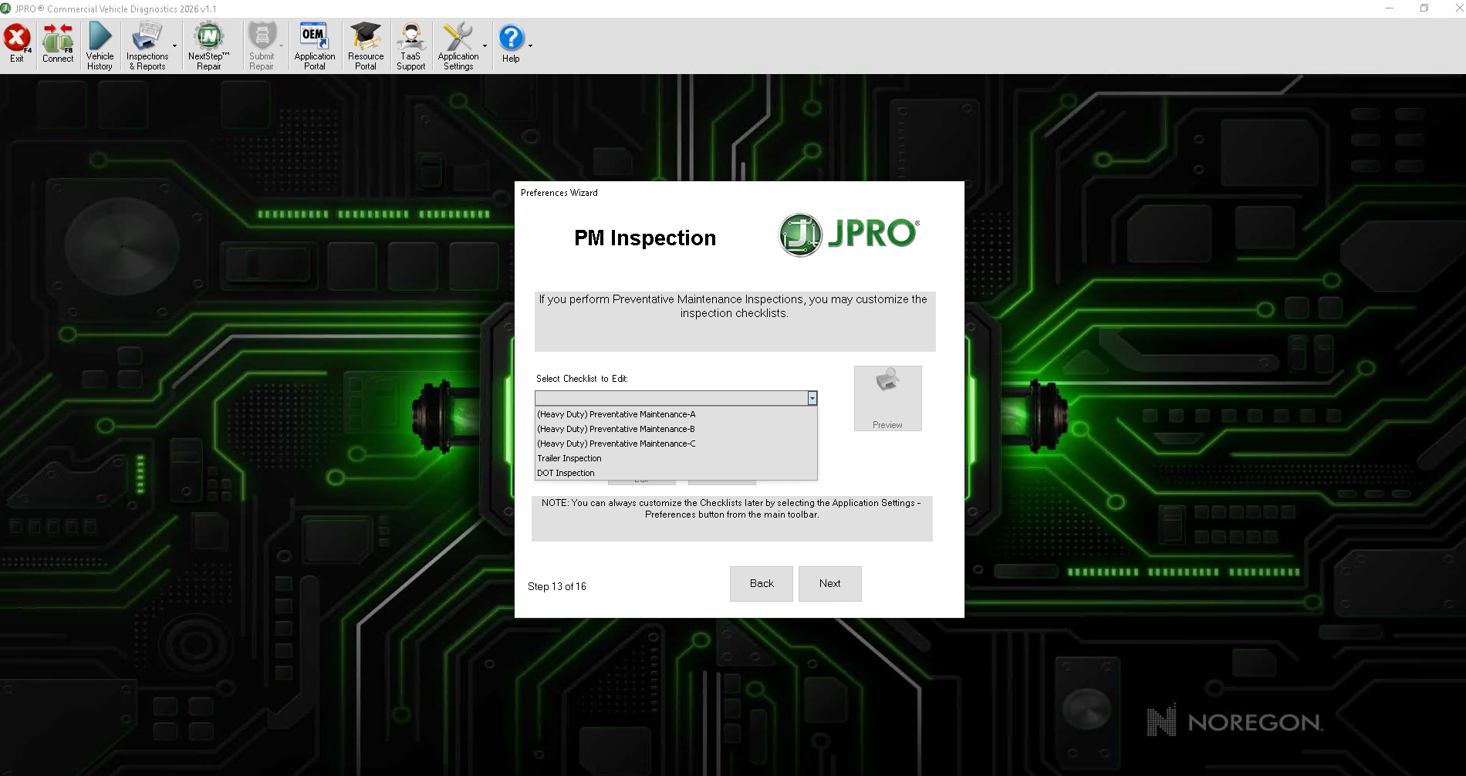Click the Next button

click(x=830, y=584)
